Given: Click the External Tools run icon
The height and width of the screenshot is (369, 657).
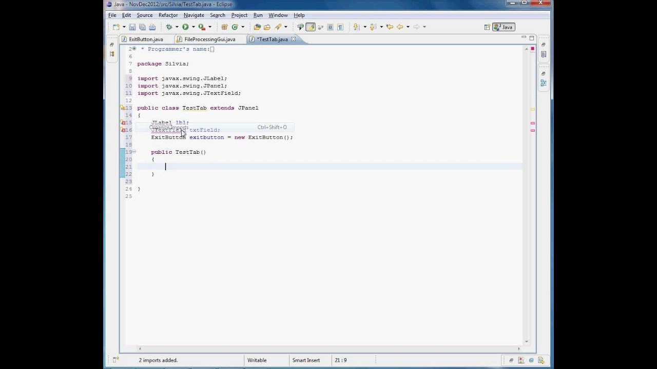Looking at the screenshot, I should click(202, 27).
